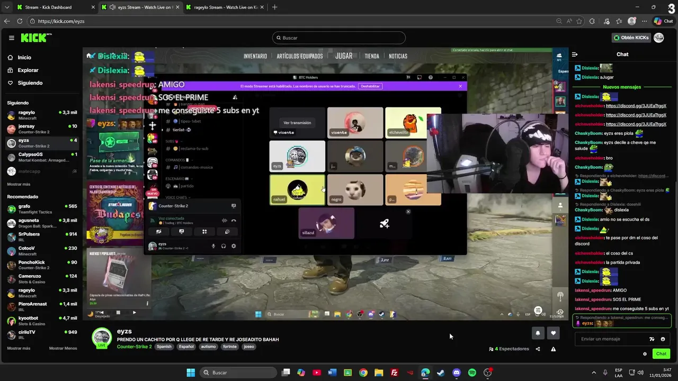The width and height of the screenshot is (678, 381).
Task: Open the Counter-Strike 2 category link
Action: (x=134, y=347)
